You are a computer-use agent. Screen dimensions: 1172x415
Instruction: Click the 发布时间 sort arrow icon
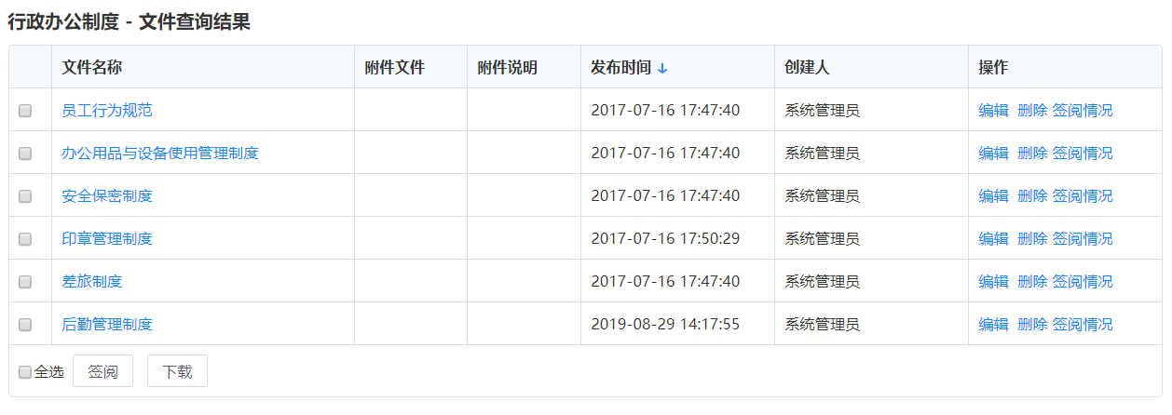tap(662, 68)
